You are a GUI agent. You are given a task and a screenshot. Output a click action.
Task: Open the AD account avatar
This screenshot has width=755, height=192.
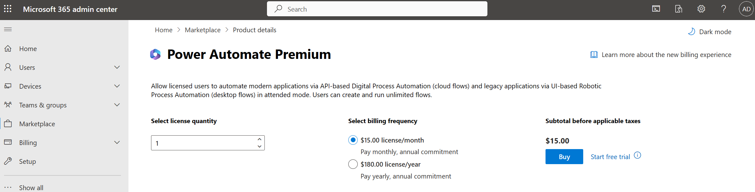coord(747,9)
